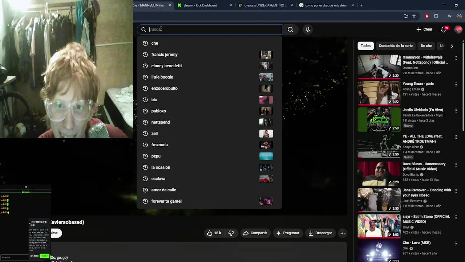Close the Che MANNEQUIN tab
The width and height of the screenshot is (465, 262).
pos(170,5)
